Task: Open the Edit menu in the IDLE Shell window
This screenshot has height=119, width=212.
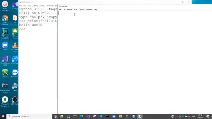Action: (x=25, y=5)
